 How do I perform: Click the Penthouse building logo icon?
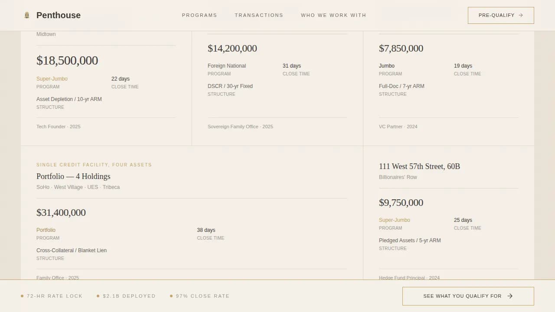tap(27, 15)
